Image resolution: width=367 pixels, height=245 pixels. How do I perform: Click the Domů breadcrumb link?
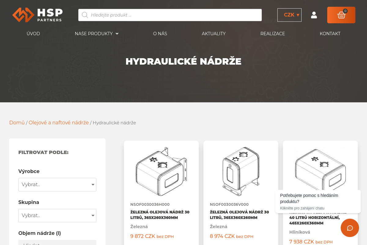(x=17, y=123)
